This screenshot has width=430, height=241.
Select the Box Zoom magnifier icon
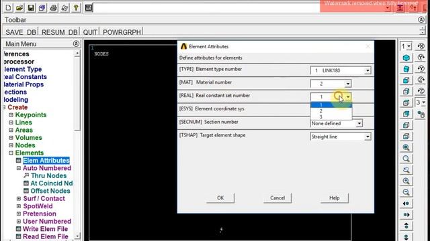click(406, 159)
